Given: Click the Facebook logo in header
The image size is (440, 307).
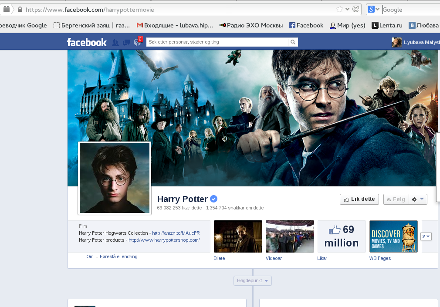Looking at the screenshot, I should click(87, 42).
